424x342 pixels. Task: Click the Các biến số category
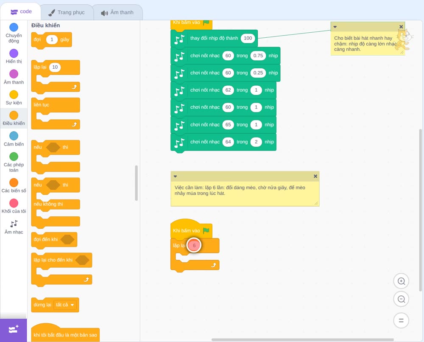pos(14,185)
